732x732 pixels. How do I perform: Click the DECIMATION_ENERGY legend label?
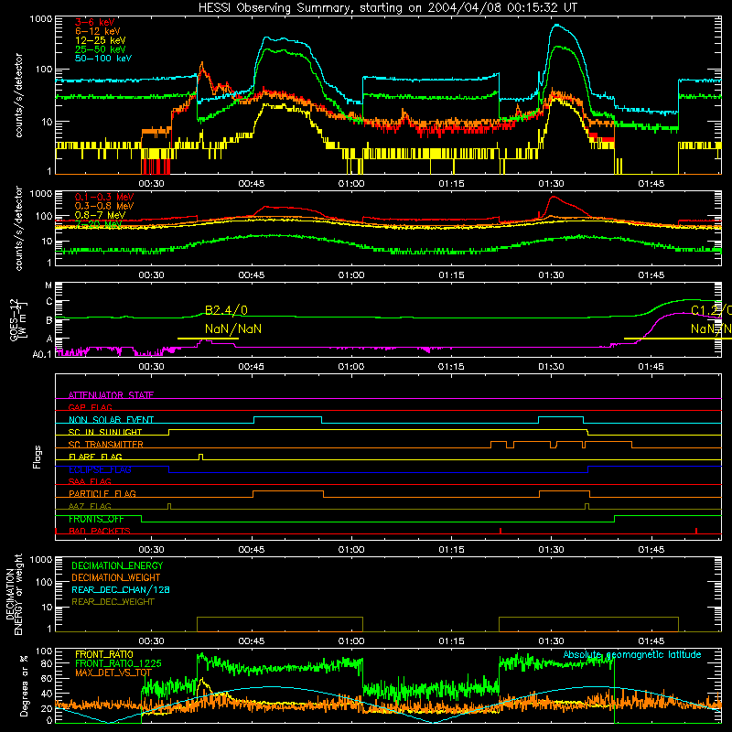(x=117, y=565)
